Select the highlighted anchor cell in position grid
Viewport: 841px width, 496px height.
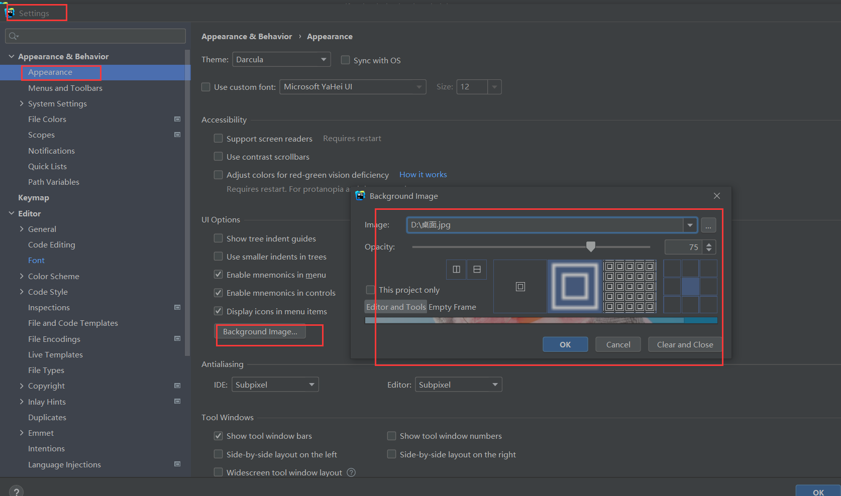coord(690,287)
